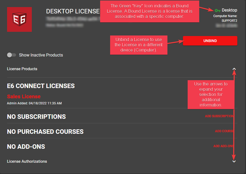Click the Show Inactive Products label

coord(41,55)
